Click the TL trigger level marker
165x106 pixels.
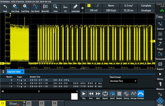[153, 41]
